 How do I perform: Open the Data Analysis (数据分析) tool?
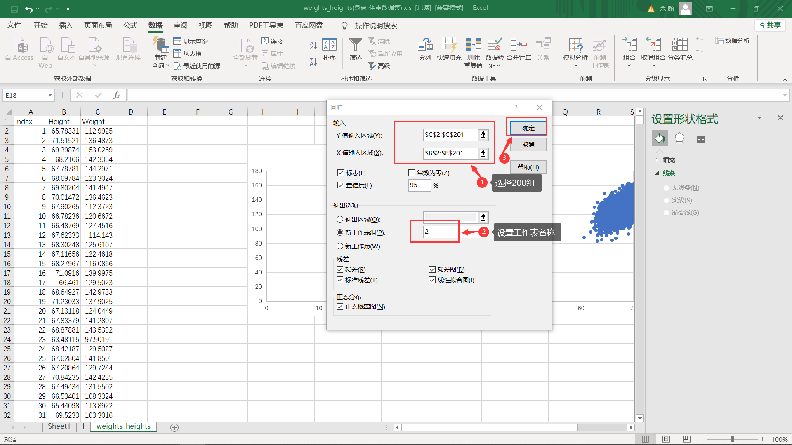tap(733, 41)
